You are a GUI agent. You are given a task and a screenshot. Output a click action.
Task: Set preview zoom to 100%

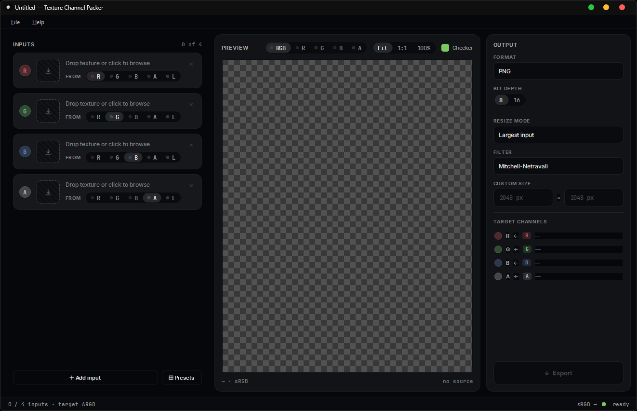pos(424,48)
